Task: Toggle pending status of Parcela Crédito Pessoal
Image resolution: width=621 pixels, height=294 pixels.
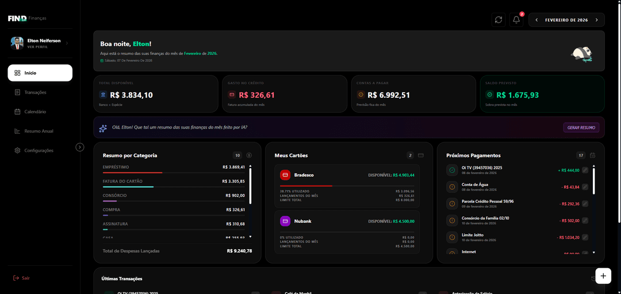Action: point(452,204)
